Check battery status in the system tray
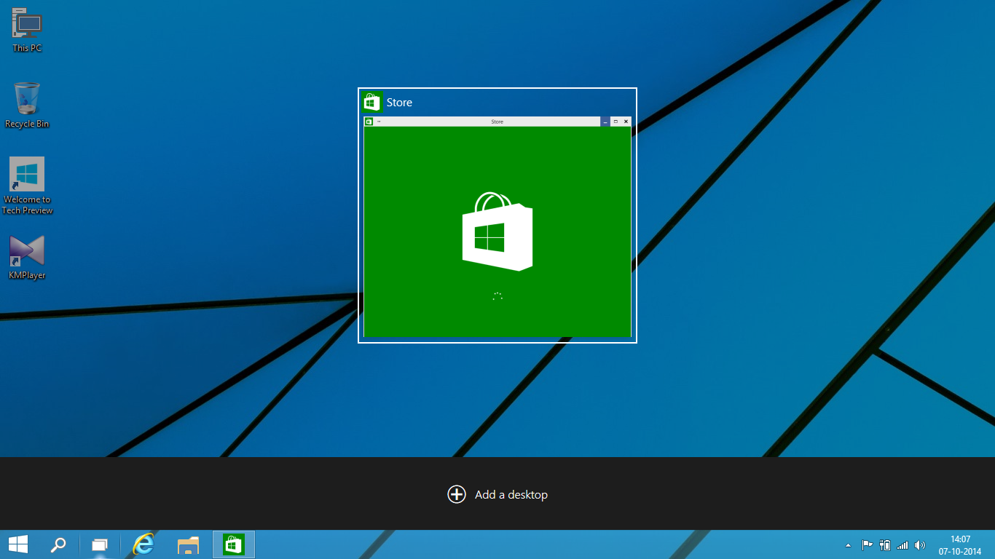Image resolution: width=995 pixels, height=559 pixels. tap(885, 545)
